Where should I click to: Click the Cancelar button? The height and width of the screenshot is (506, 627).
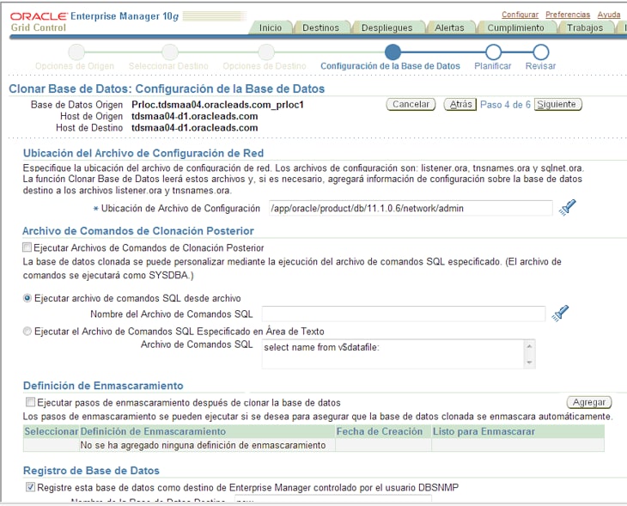click(x=411, y=105)
